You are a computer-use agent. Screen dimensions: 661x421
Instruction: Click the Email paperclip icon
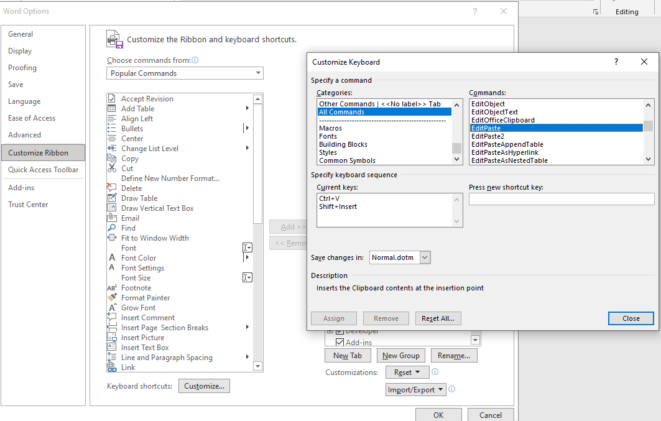(112, 218)
